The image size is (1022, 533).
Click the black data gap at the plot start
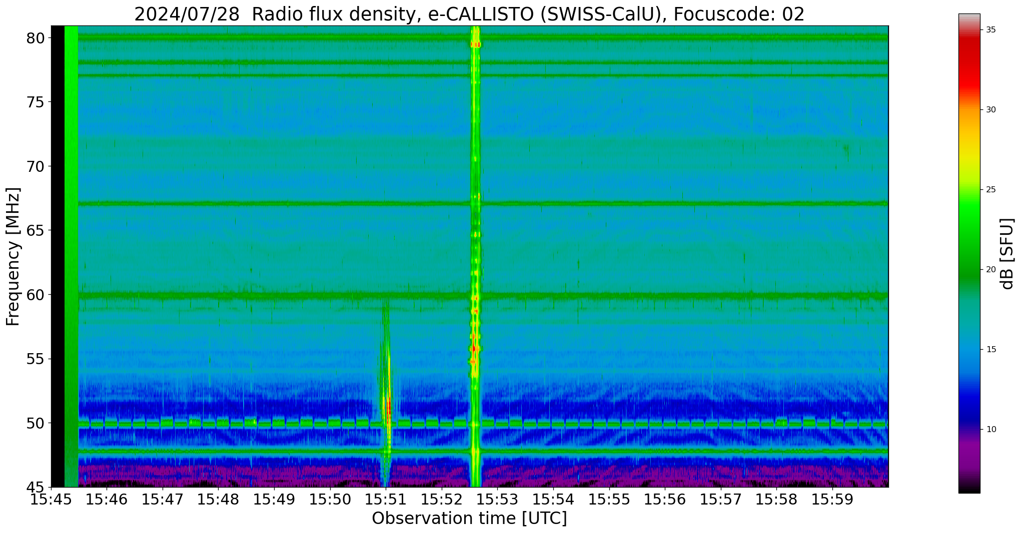point(58,256)
